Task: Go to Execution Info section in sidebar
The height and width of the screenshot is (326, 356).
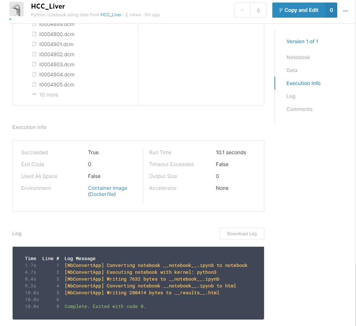Action: (303, 83)
